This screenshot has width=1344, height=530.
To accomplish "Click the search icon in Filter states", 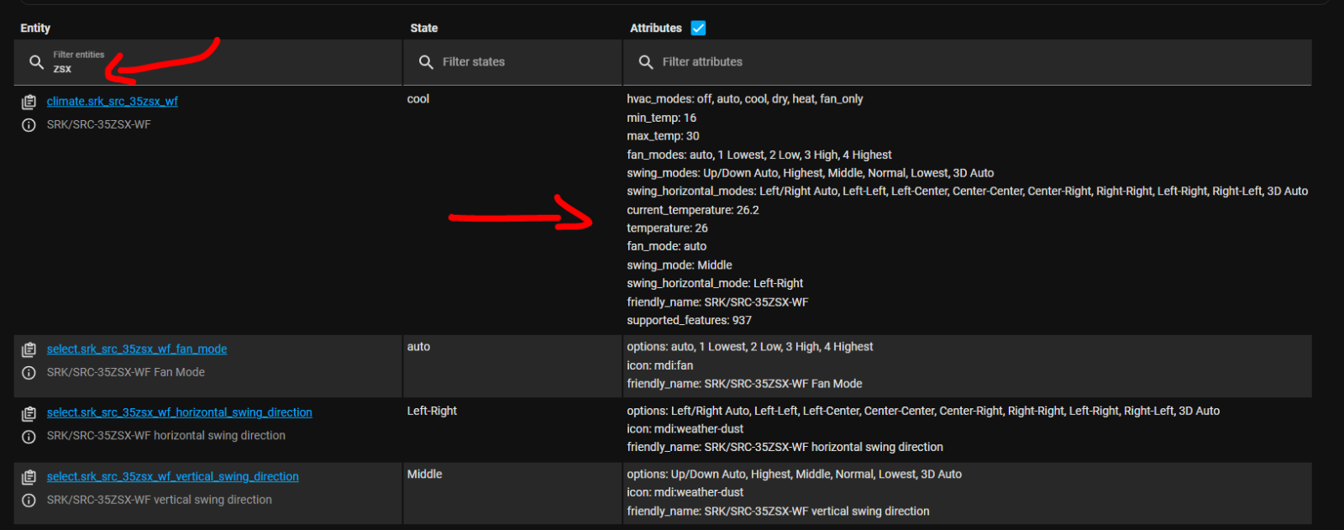I will [426, 62].
